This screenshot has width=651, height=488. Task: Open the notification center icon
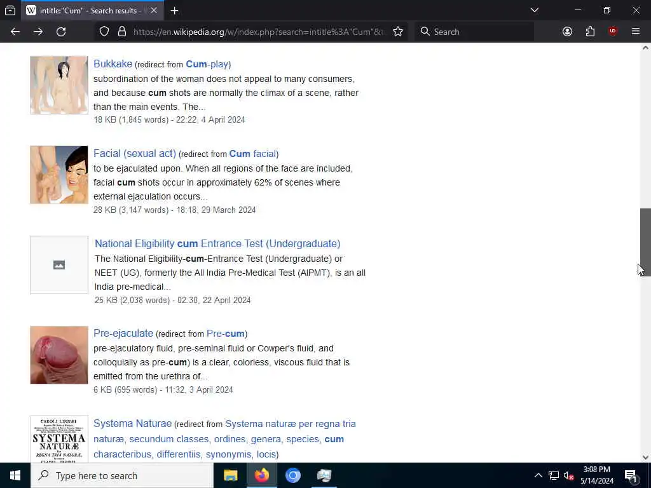[x=631, y=475]
